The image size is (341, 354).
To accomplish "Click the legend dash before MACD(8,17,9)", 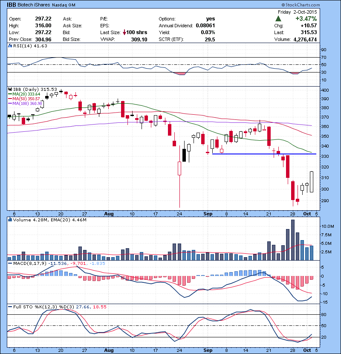I will [10, 263].
